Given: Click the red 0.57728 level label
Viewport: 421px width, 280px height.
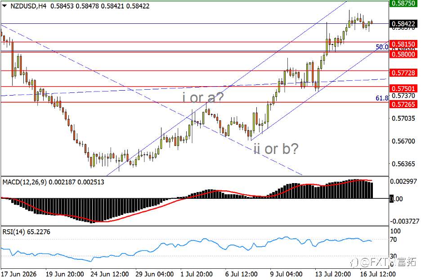Looking at the screenshot, I should (403, 73).
